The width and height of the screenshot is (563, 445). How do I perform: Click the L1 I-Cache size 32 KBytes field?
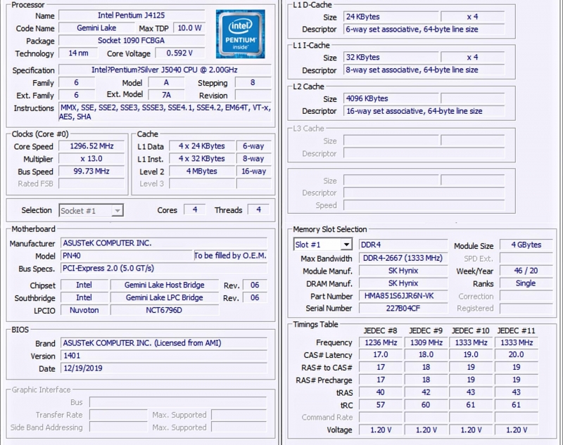coord(391,57)
